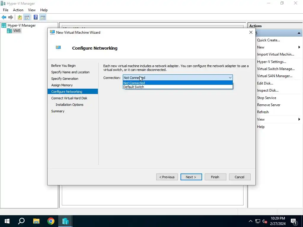The height and width of the screenshot is (227, 303).
Task: Go to Installation Options step
Action: pos(69,105)
